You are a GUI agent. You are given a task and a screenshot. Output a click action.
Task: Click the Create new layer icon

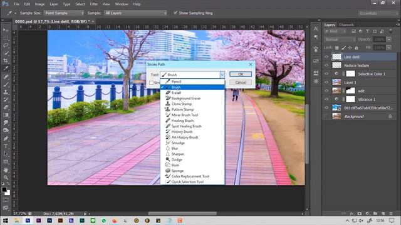coord(383,213)
